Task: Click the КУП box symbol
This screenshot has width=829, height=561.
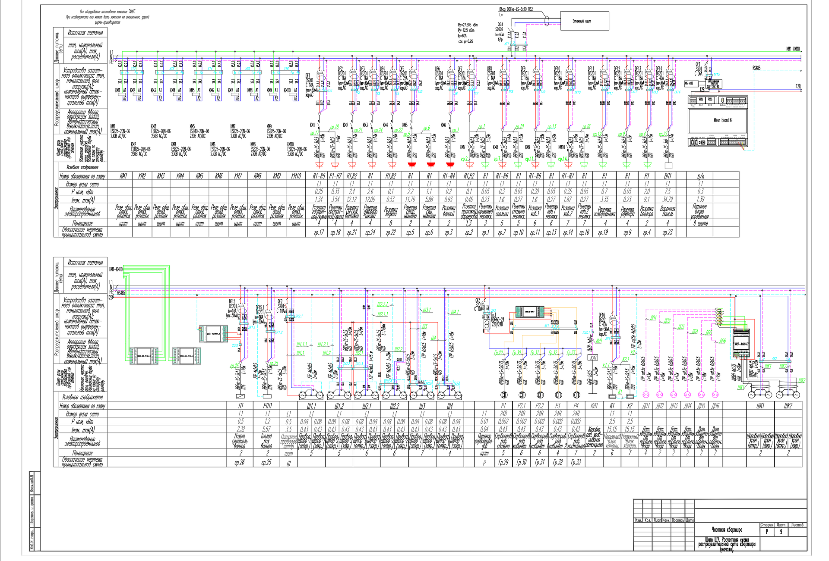Action: (x=594, y=358)
